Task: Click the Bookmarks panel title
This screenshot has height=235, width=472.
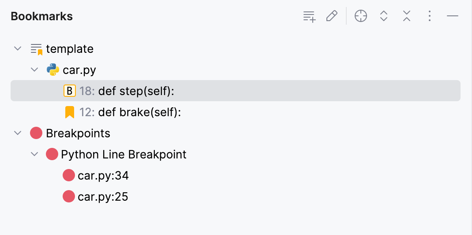Action: pos(41,17)
